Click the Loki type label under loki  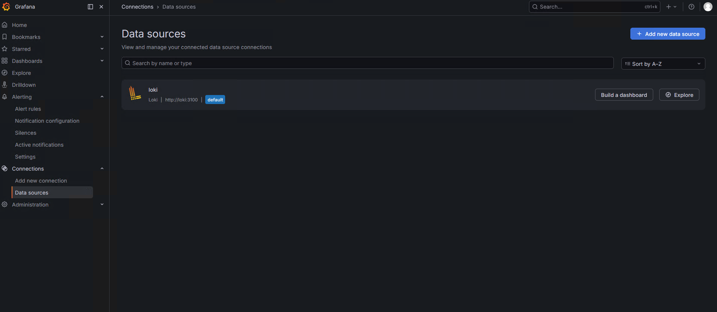tap(153, 100)
